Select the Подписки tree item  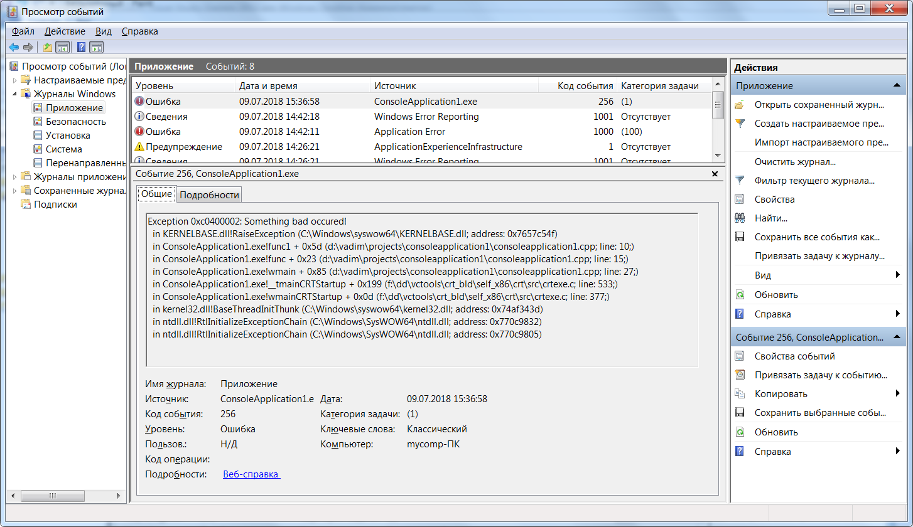point(55,204)
